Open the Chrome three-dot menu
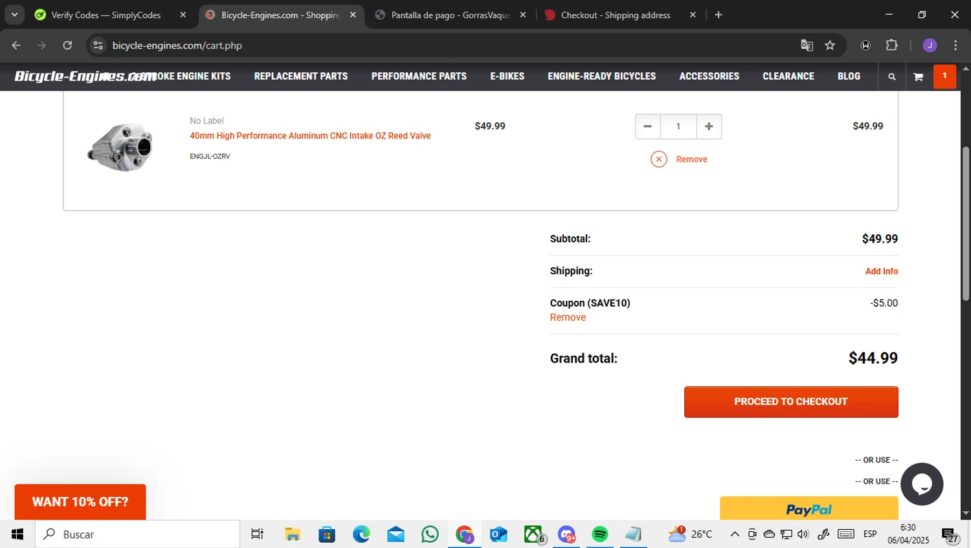 (x=955, y=45)
